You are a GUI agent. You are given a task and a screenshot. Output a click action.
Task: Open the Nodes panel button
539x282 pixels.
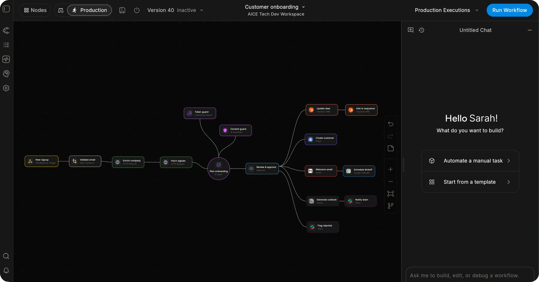point(35,10)
